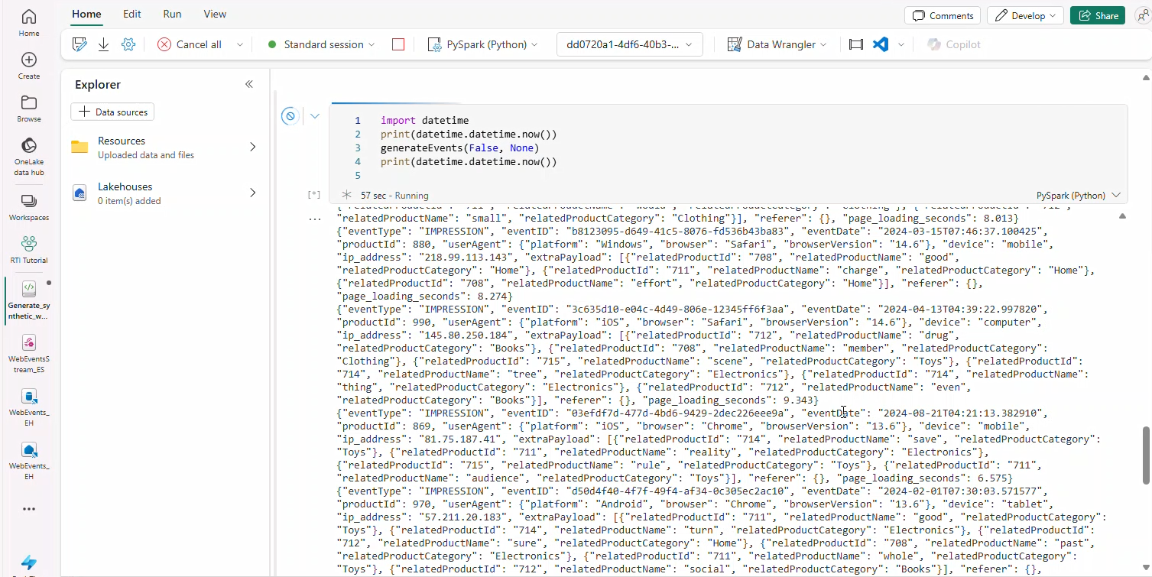The height and width of the screenshot is (577, 1152).
Task: Open Workspaces from left navigation
Action: 29,206
